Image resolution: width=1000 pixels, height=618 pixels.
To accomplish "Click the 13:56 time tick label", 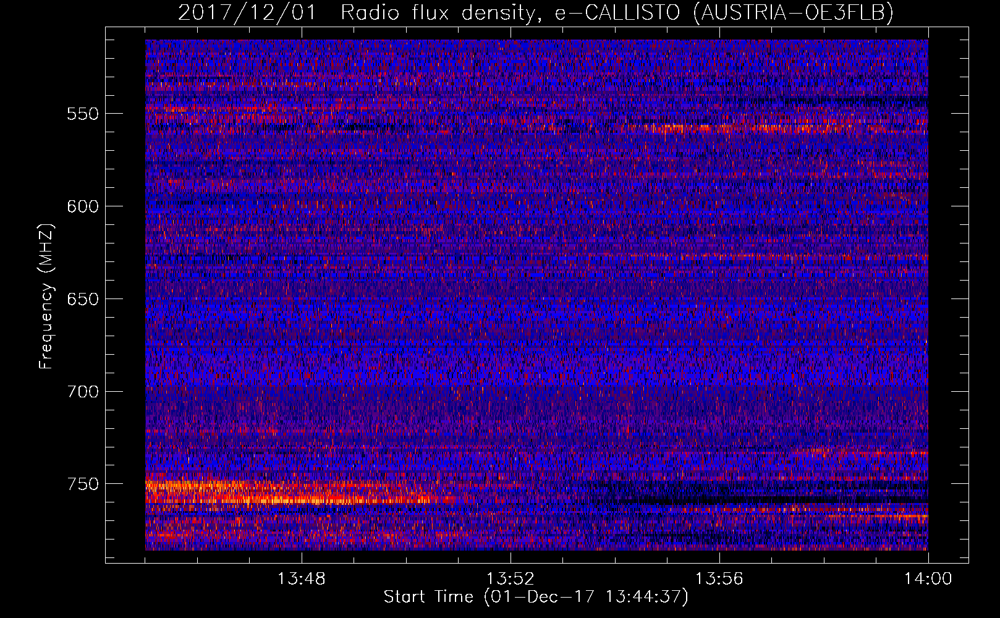I will pos(719,579).
